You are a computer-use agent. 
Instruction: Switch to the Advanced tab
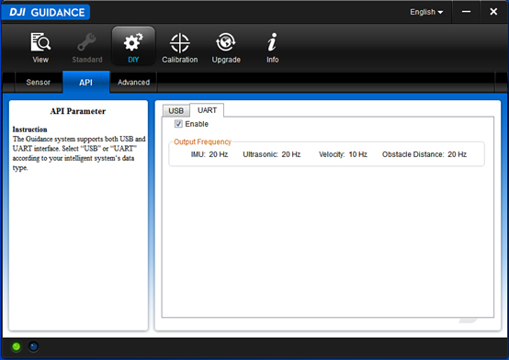pyautogui.click(x=133, y=82)
